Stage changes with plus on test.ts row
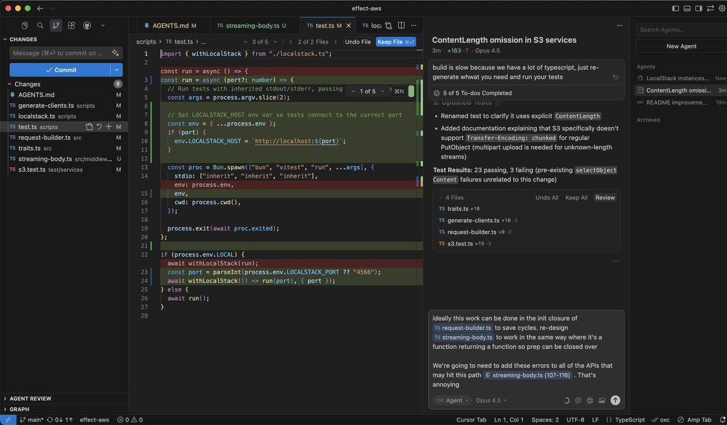This screenshot has height=425, width=727. click(x=108, y=127)
